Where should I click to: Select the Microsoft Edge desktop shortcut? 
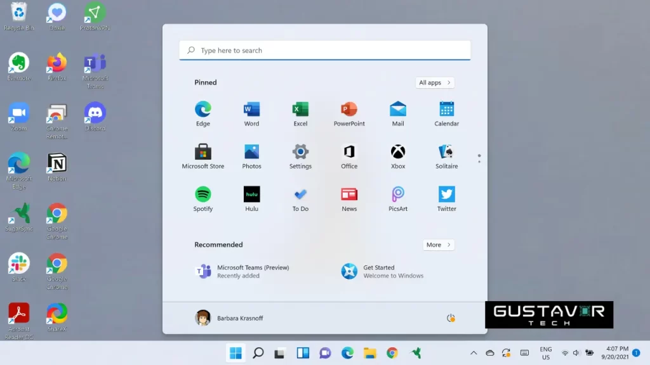coord(18,171)
